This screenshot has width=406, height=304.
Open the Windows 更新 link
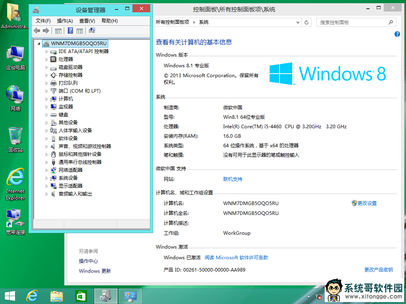(95, 271)
